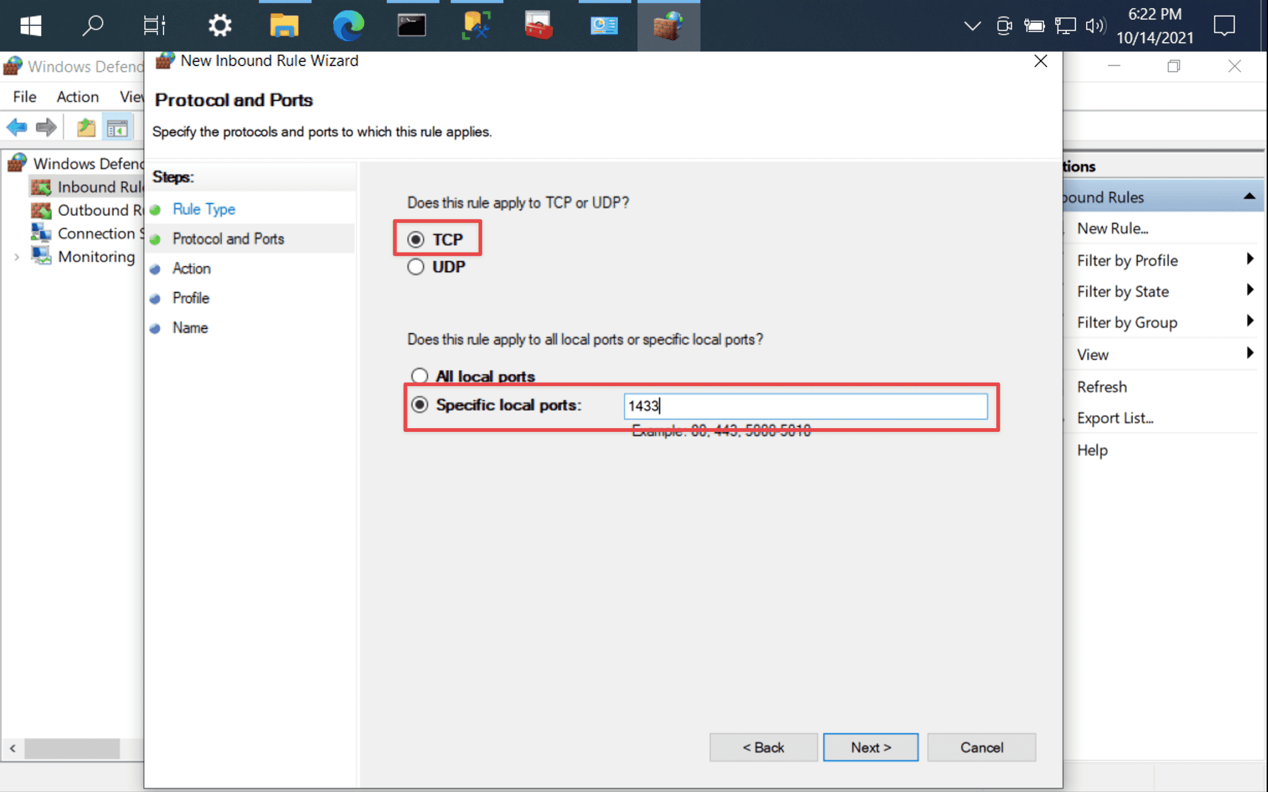Click the Up one level folder icon
This screenshot has height=792, width=1268.
[86, 127]
